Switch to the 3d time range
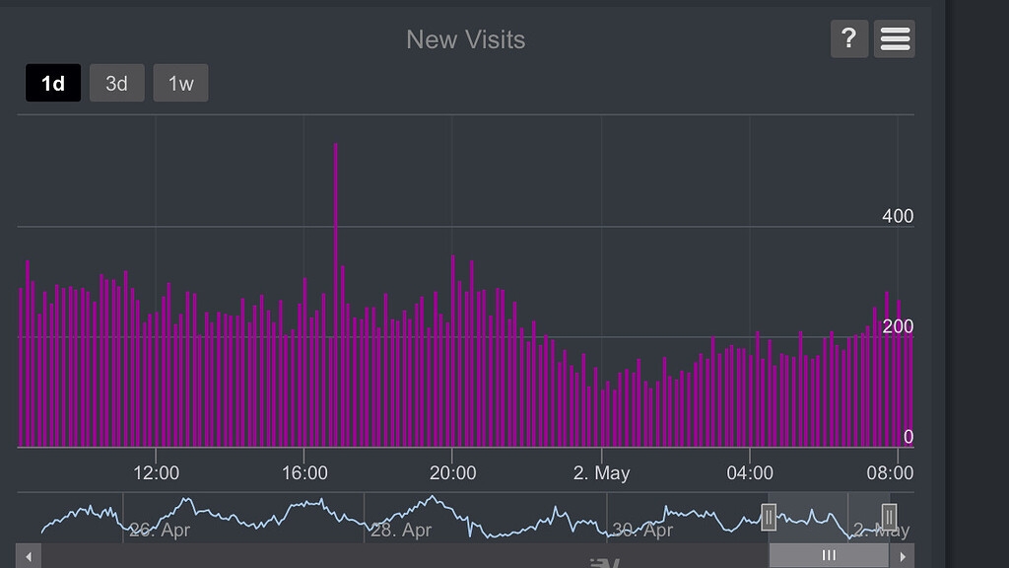The image size is (1009, 568). (116, 83)
